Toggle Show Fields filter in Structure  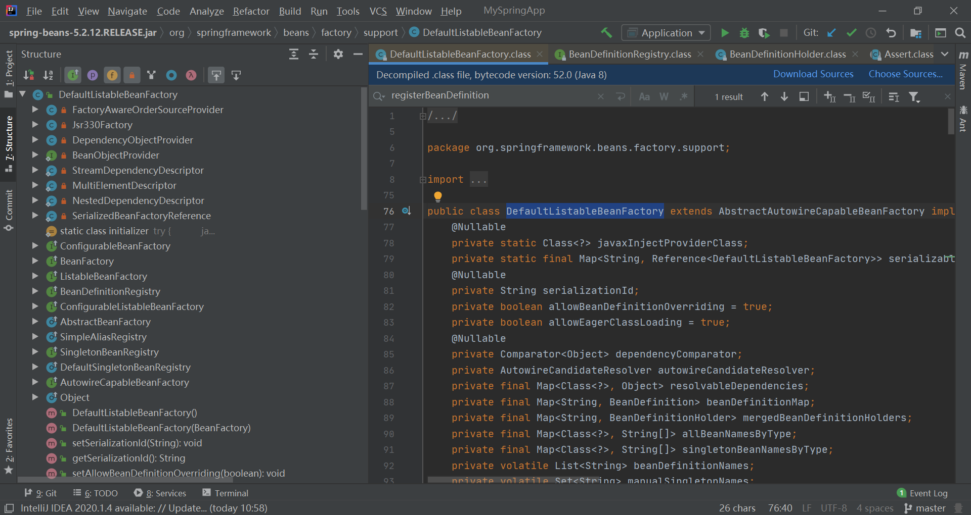[112, 75]
